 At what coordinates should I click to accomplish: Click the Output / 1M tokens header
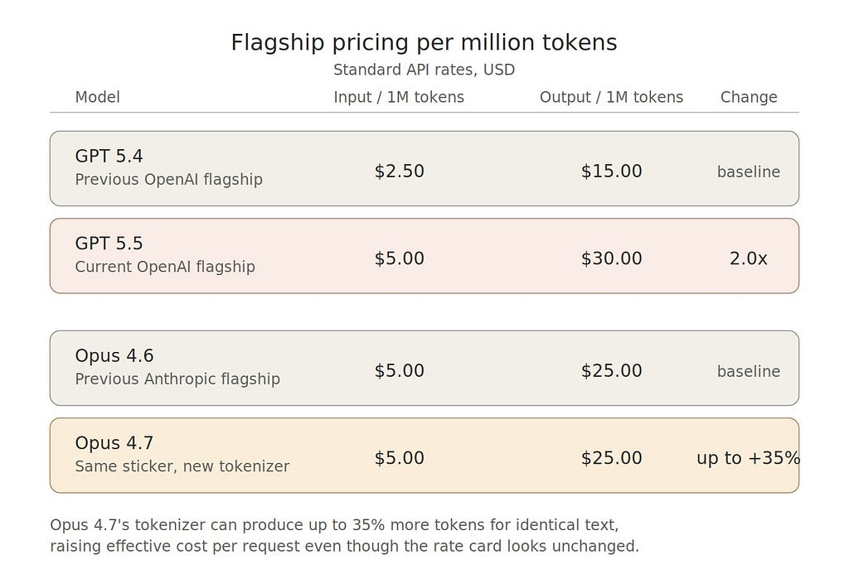[x=611, y=97]
